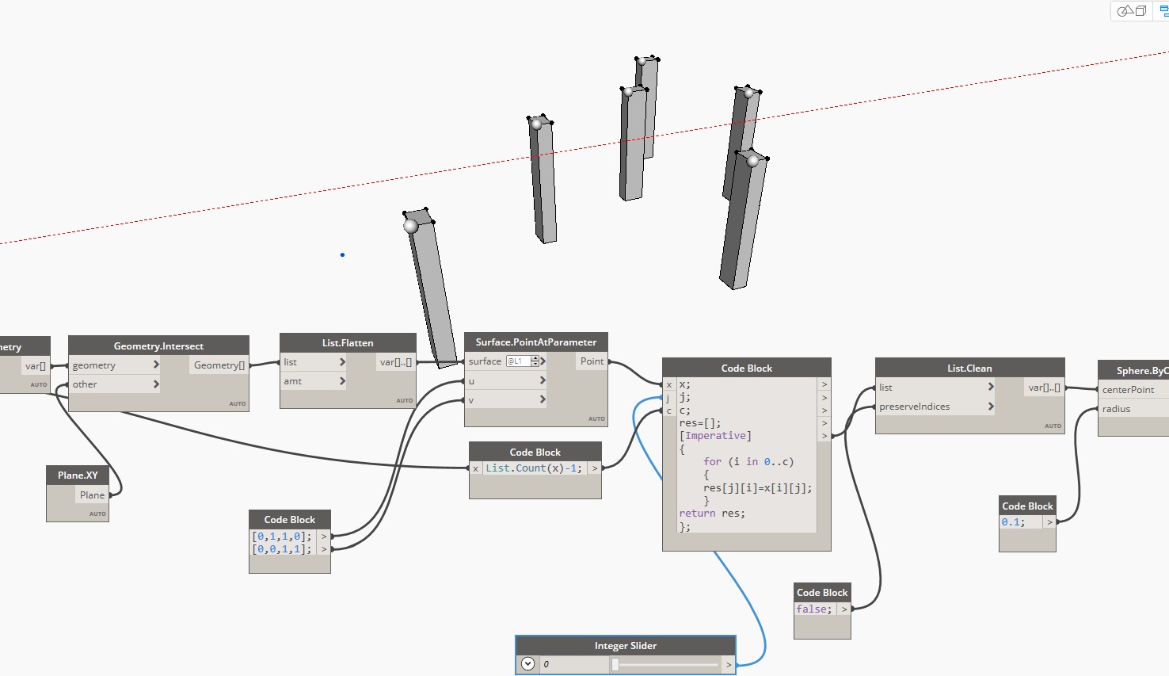Open the list port chevron on List.Flatten
The height and width of the screenshot is (676, 1169).
click(x=342, y=361)
